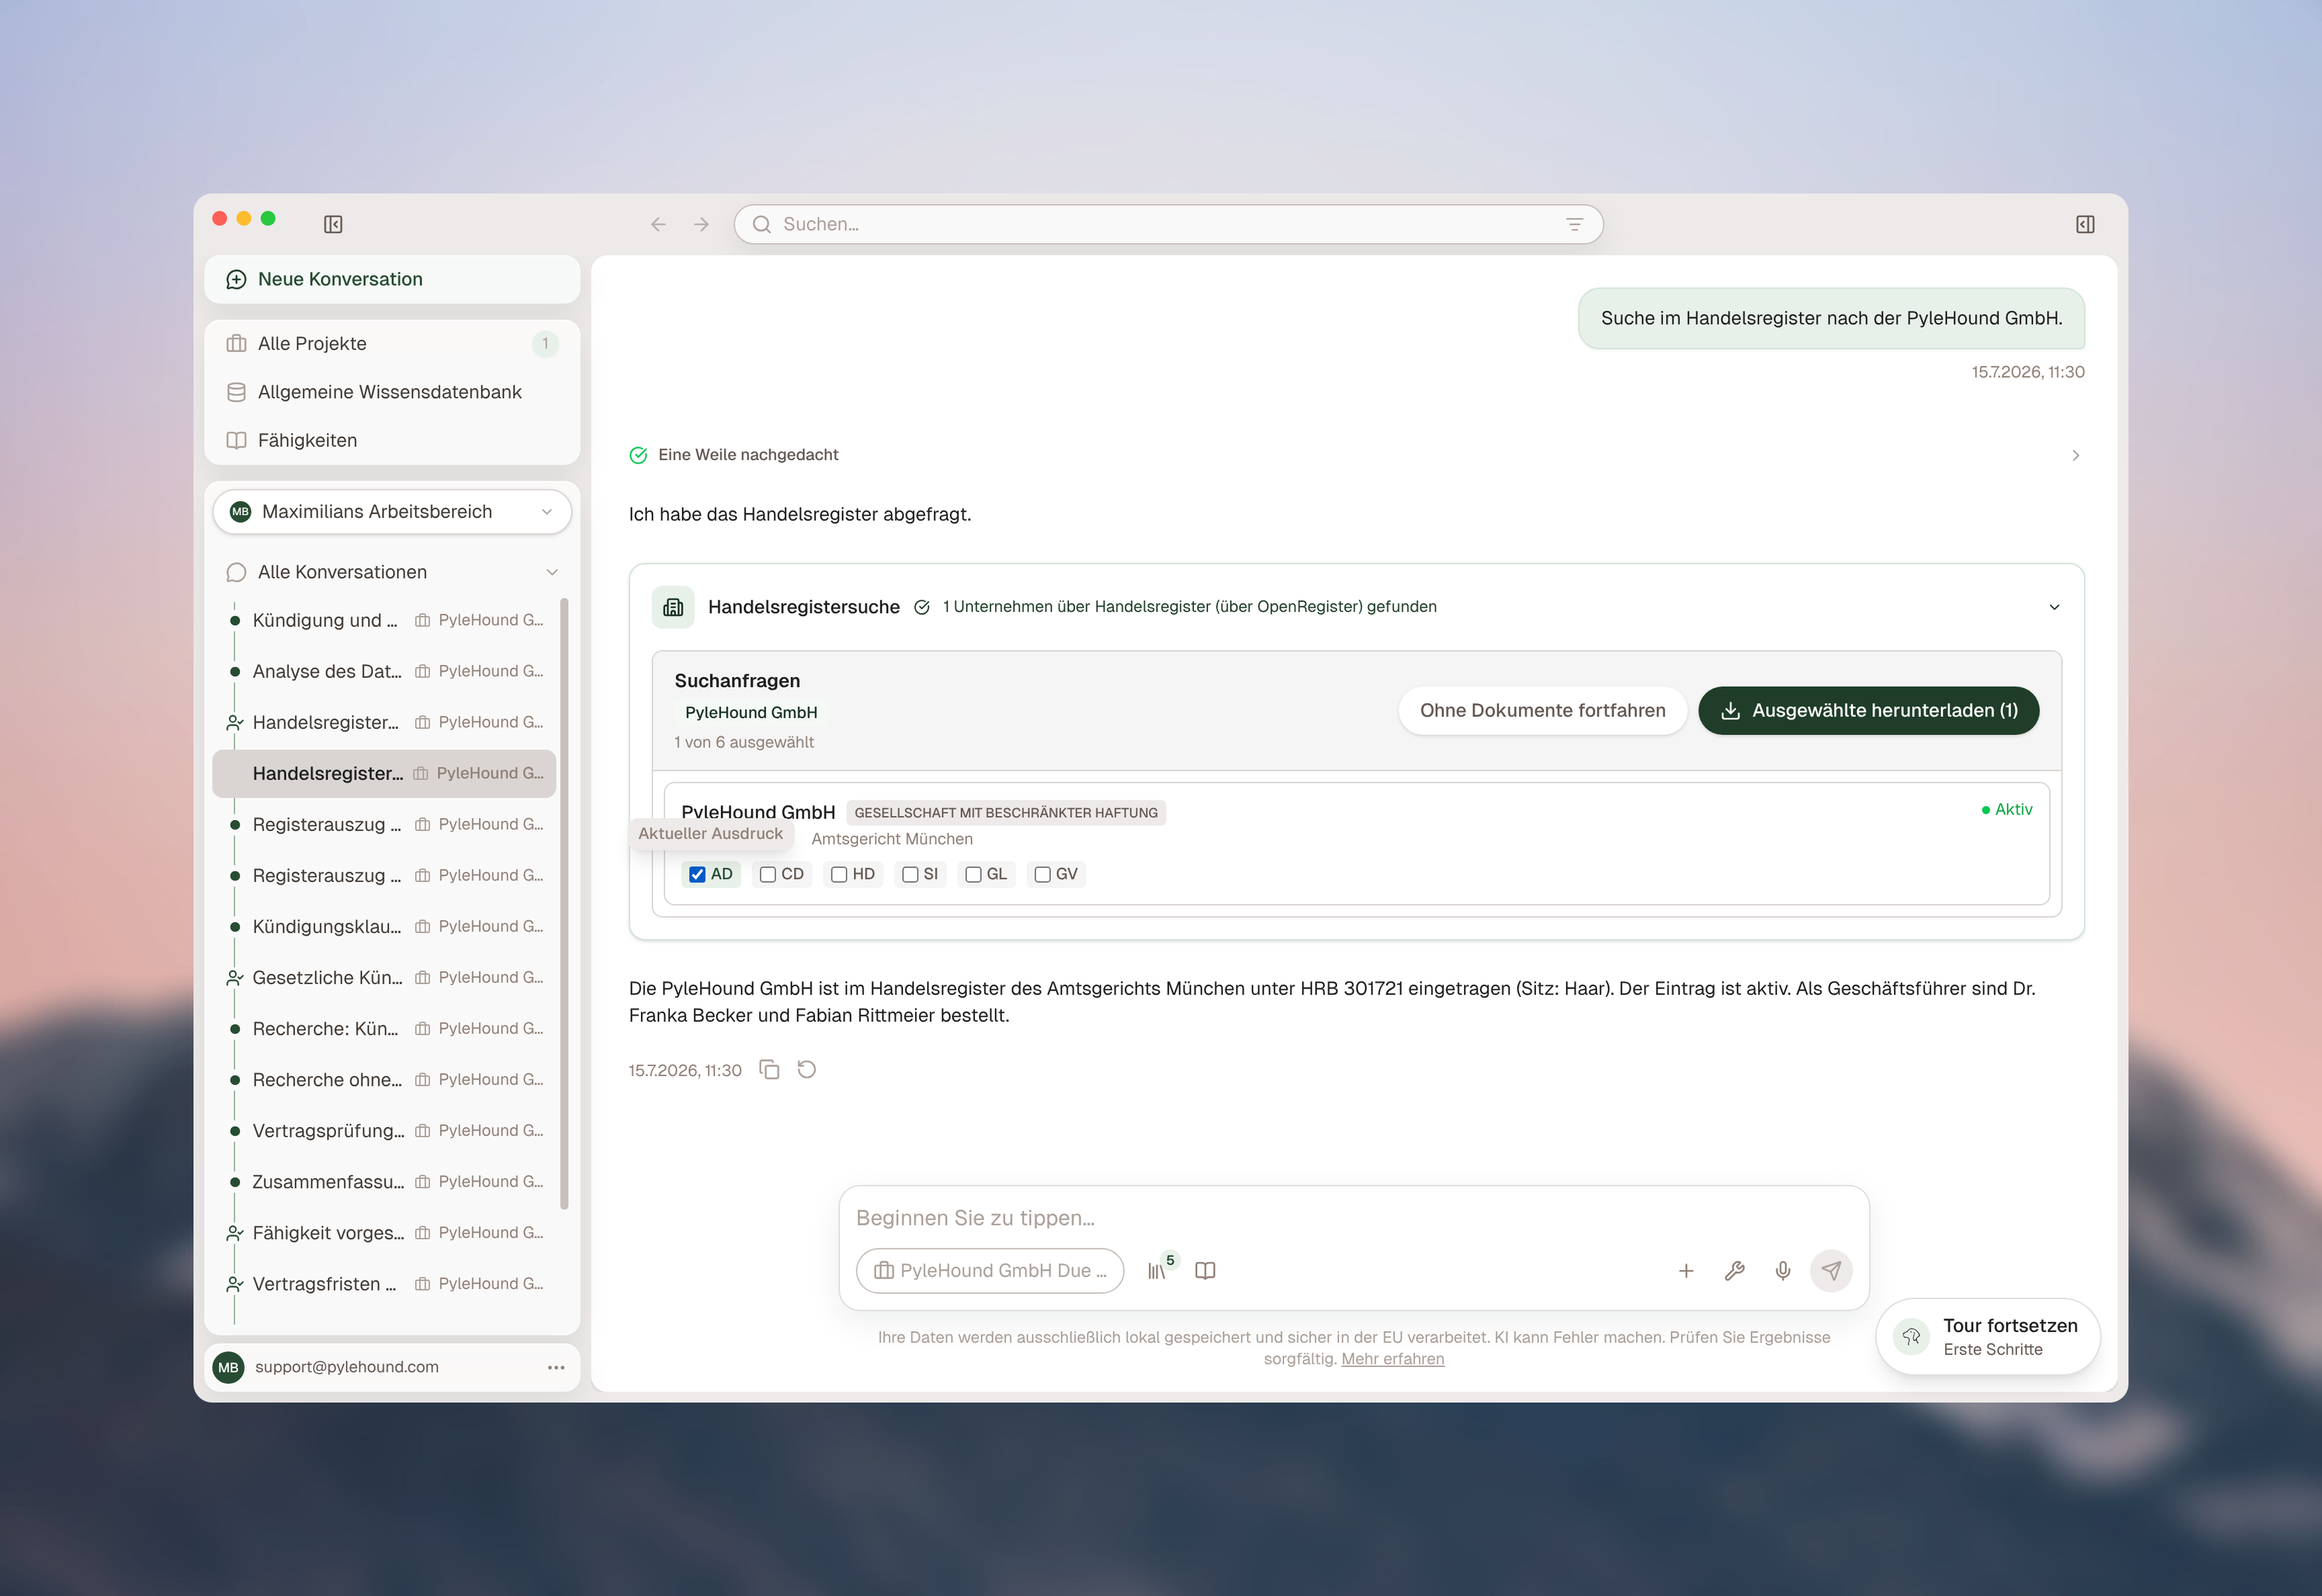Collapse the Alle Konversationen list
The height and width of the screenshot is (1596, 2322).
552,572
